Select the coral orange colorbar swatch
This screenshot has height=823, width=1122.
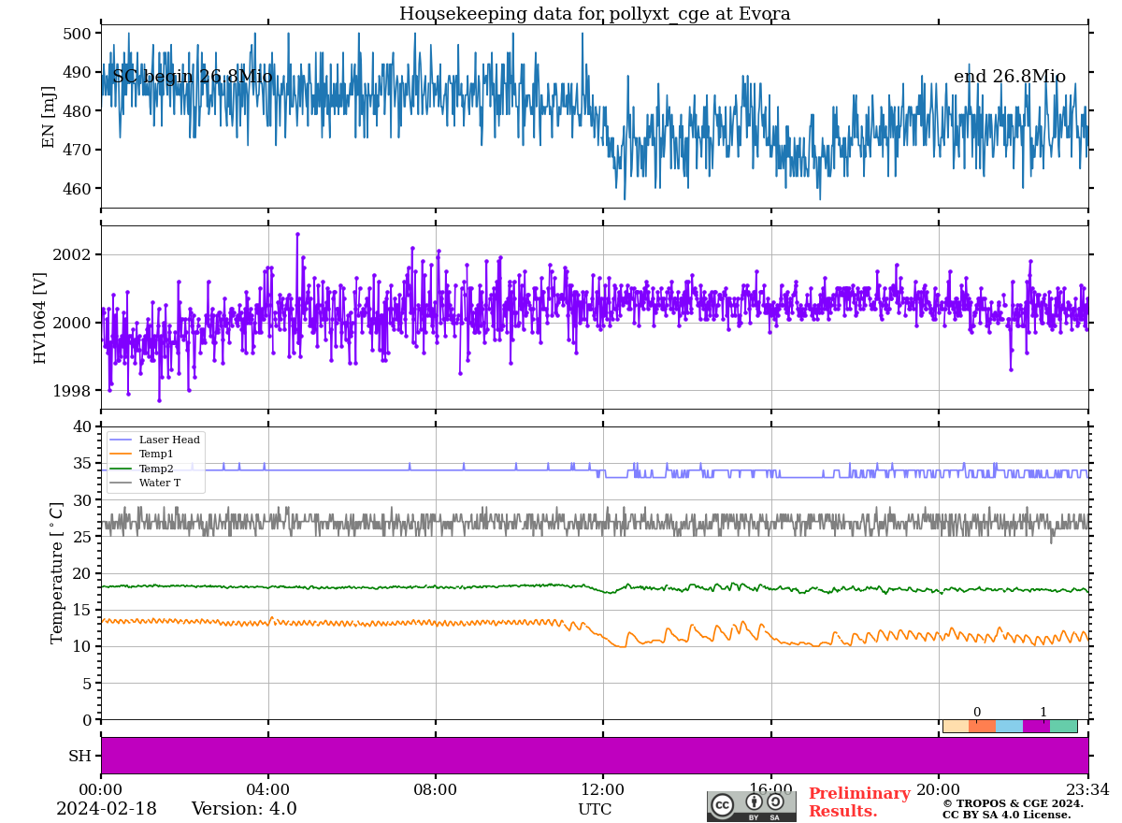pos(983,726)
